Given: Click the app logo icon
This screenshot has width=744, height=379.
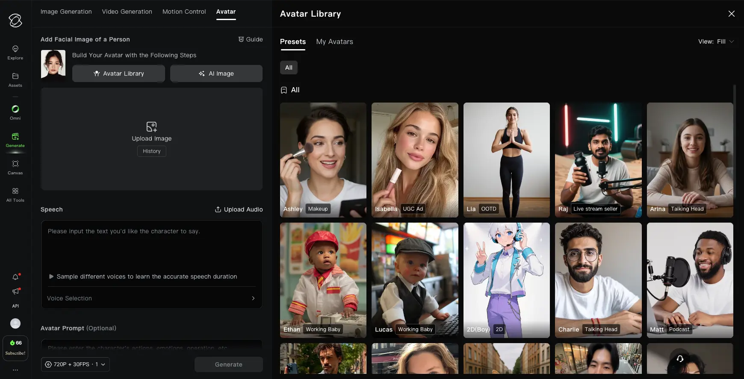Looking at the screenshot, I should click(x=15, y=20).
